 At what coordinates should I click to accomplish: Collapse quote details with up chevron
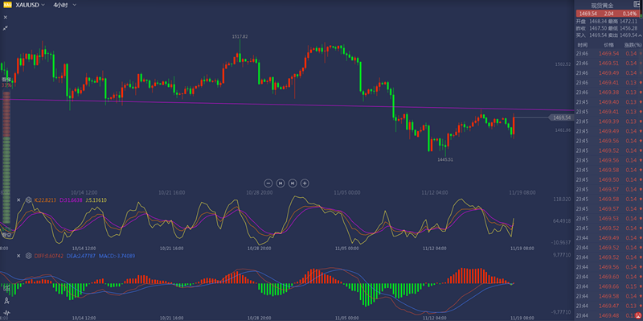pyautogui.click(x=640, y=35)
